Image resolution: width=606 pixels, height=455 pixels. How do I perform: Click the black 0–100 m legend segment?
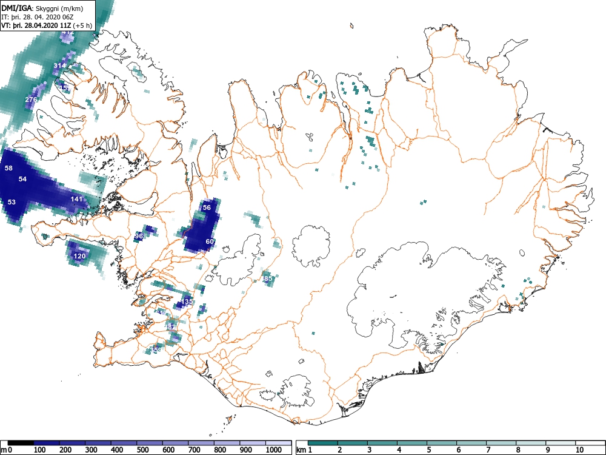pyautogui.click(x=21, y=443)
